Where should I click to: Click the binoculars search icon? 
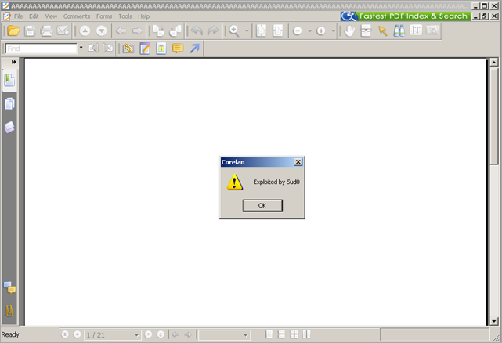tap(399, 31)
